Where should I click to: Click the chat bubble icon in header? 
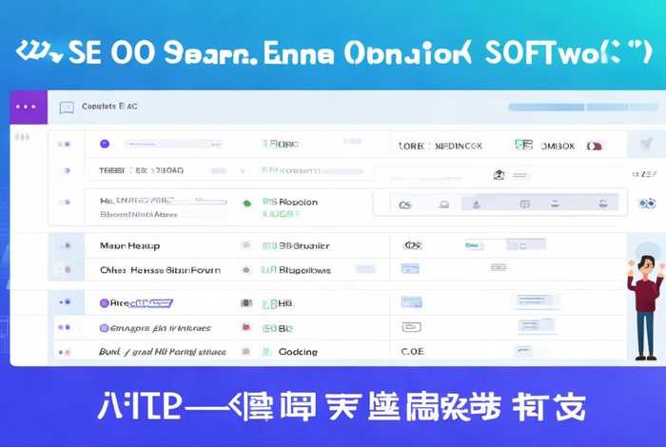tap(67, 107)
